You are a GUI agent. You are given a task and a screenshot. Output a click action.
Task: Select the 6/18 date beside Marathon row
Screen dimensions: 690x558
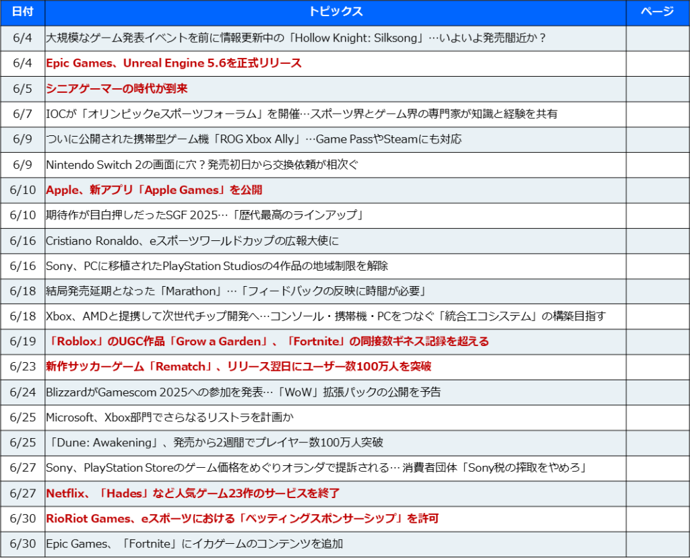pos(22,291)
